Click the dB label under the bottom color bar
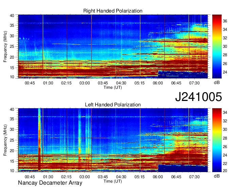 [217, 176]
